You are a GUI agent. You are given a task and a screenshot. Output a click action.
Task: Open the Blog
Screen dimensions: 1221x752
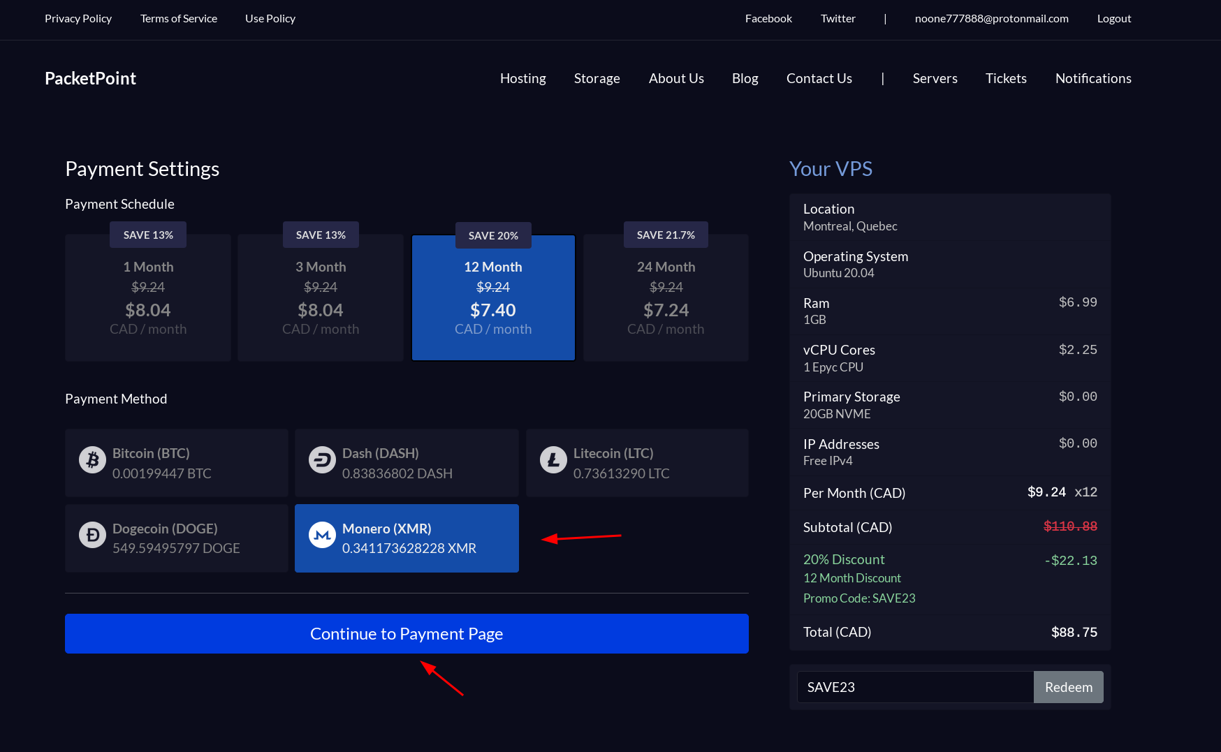click(745, 78)
